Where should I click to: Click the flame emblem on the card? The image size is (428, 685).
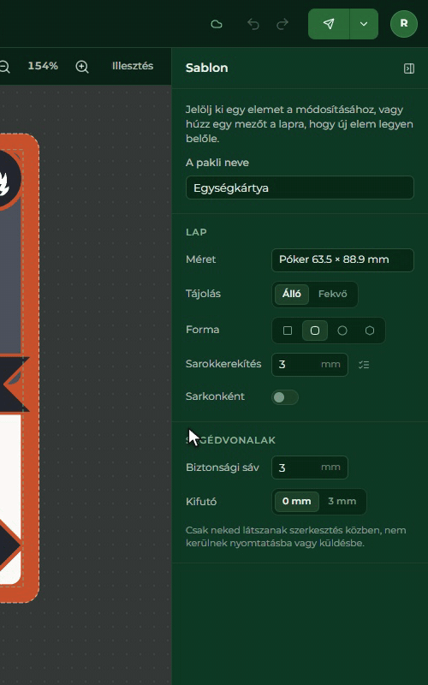pyautogui.click(x=3, y=183)
